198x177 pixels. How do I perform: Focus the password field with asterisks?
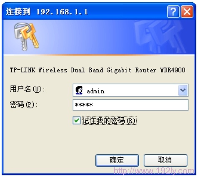pyautogui.click(x=130, y=105)
